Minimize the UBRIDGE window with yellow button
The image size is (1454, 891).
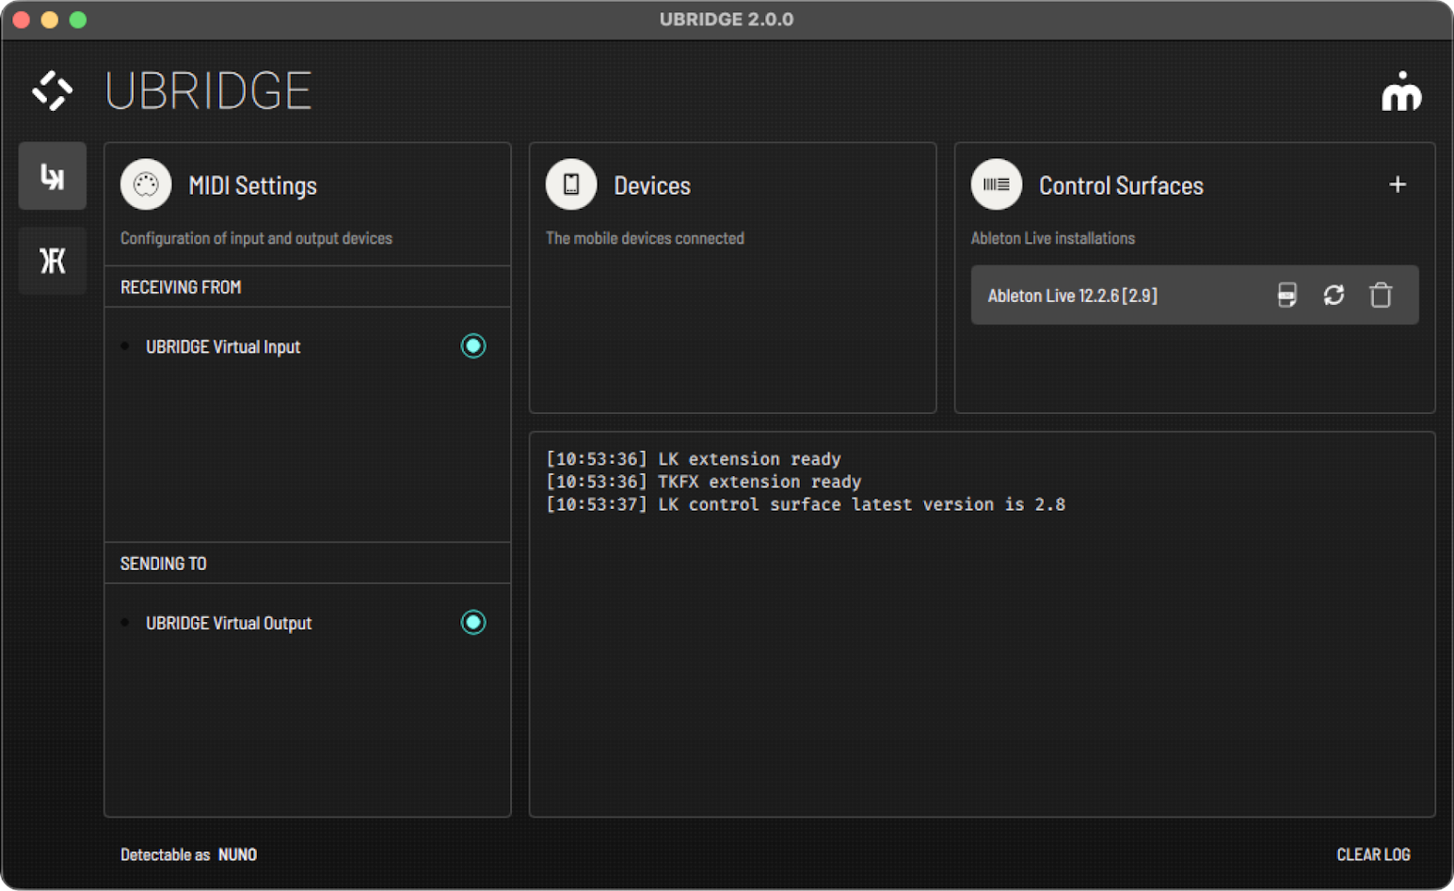pos(50,20)
